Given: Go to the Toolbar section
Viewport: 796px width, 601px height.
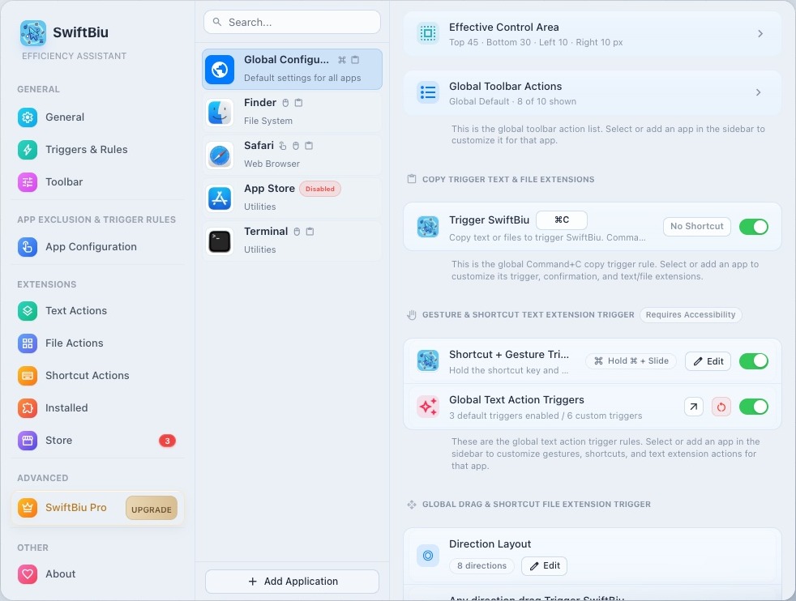Looking at the screenshot, I should [x=97, y=182].
